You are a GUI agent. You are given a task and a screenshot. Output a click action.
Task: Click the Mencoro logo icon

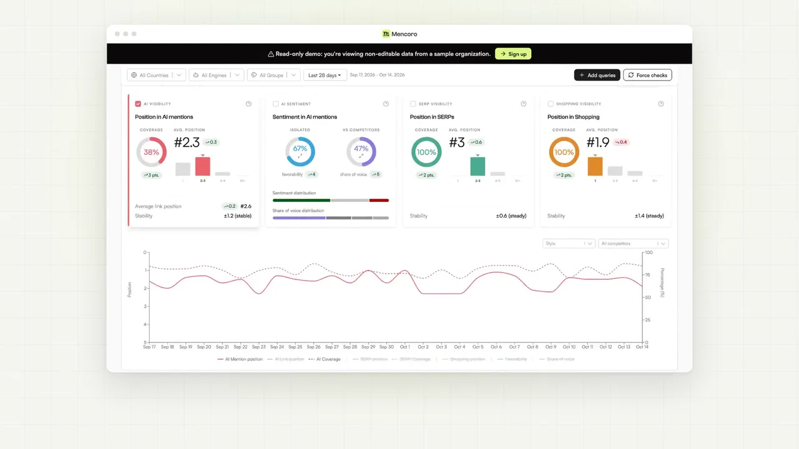tap(386, 34)
